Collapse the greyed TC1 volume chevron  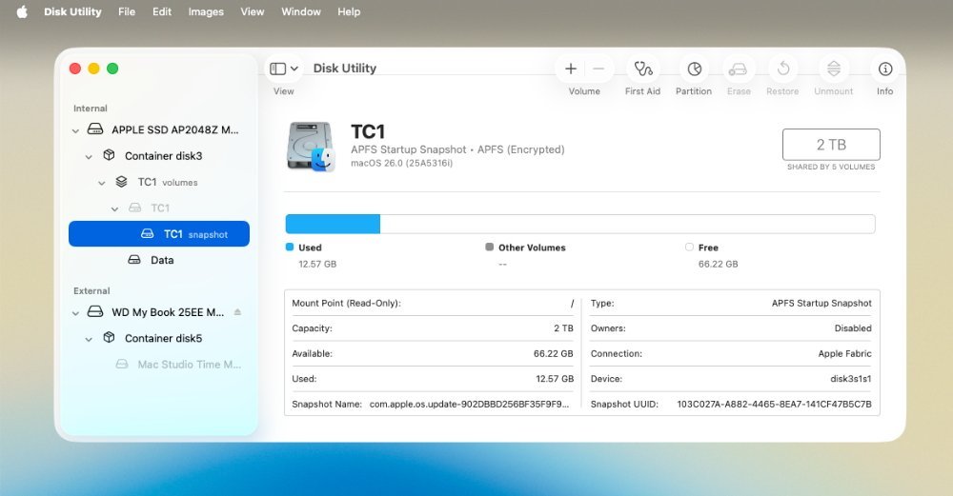pyautogui.click(x=115, y=208)
